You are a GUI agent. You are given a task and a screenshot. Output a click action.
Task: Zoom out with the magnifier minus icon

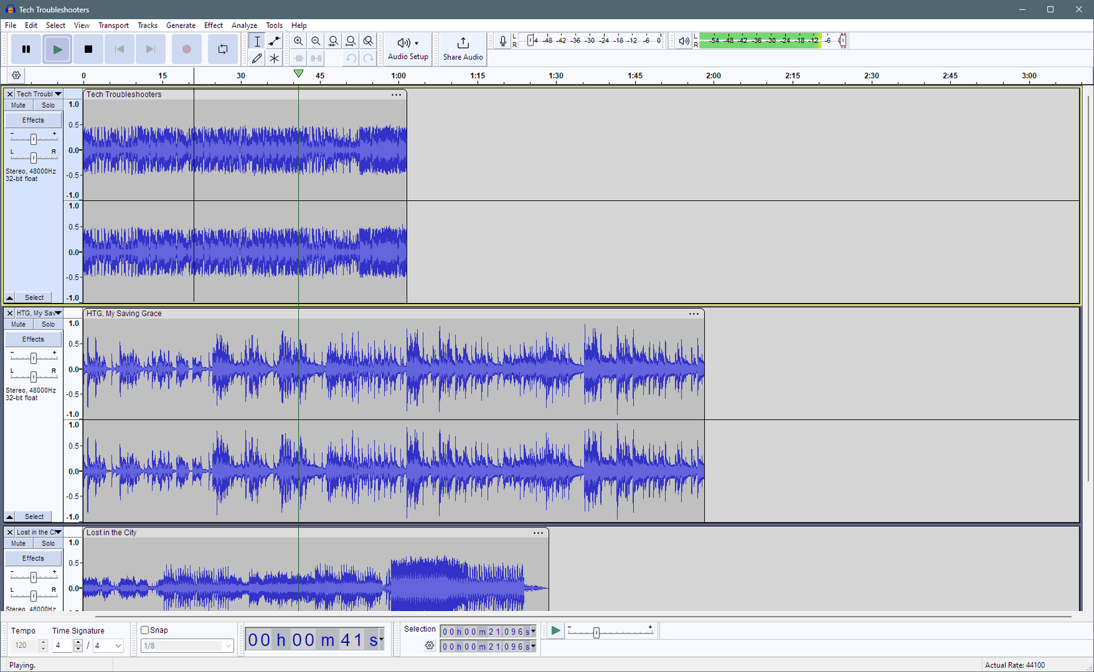coord(316,41)
